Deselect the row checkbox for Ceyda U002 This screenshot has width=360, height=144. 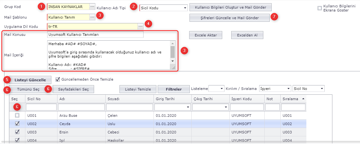click(x=17, y=124)
